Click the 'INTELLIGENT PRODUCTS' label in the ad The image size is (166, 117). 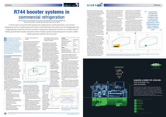139,106
